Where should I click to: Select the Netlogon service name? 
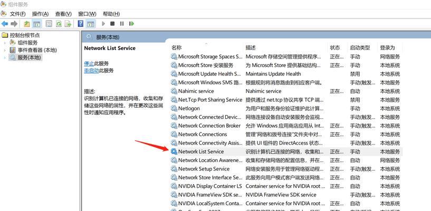coord(189,108)
